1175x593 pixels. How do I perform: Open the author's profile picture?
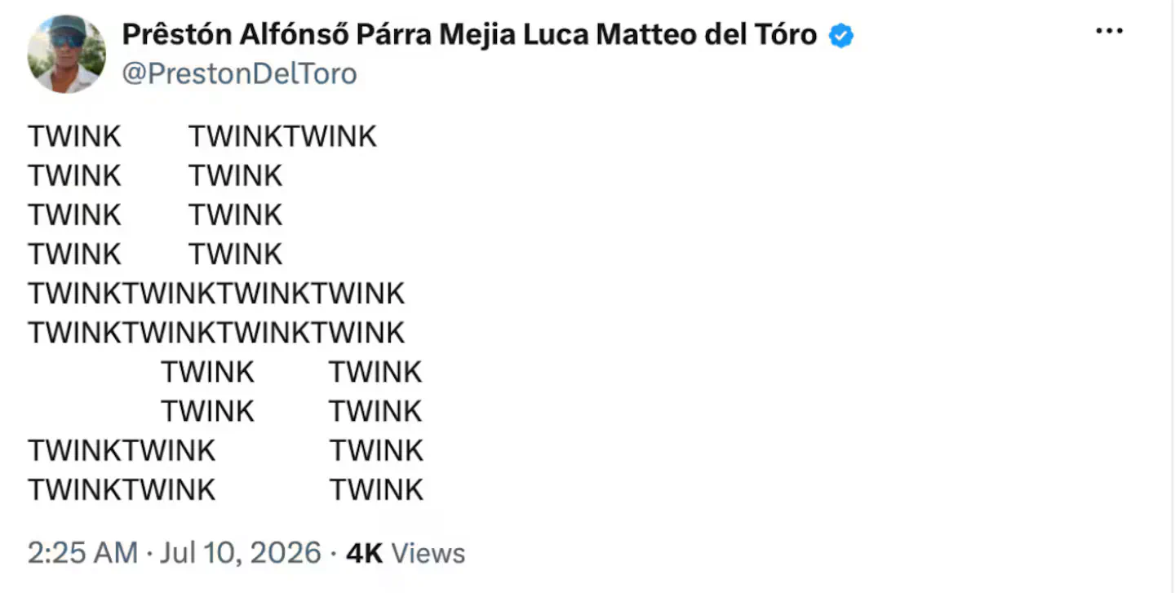(x=66, y=54)
